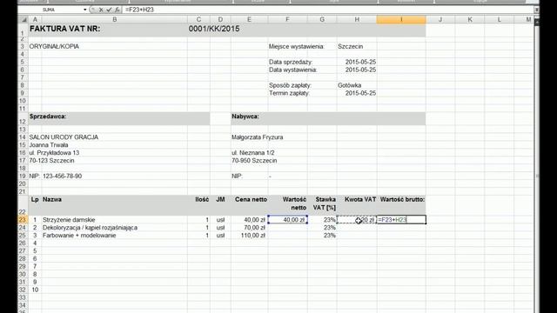Select the "Sprzedawca:" header cell
Viewport: 557px width, 313px height.
click(48, 117)
